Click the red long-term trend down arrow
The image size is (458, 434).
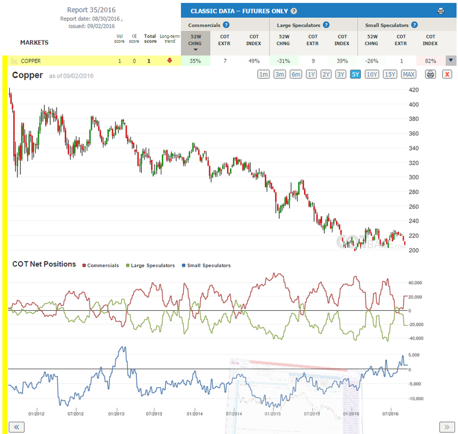[x=169, y=61]
